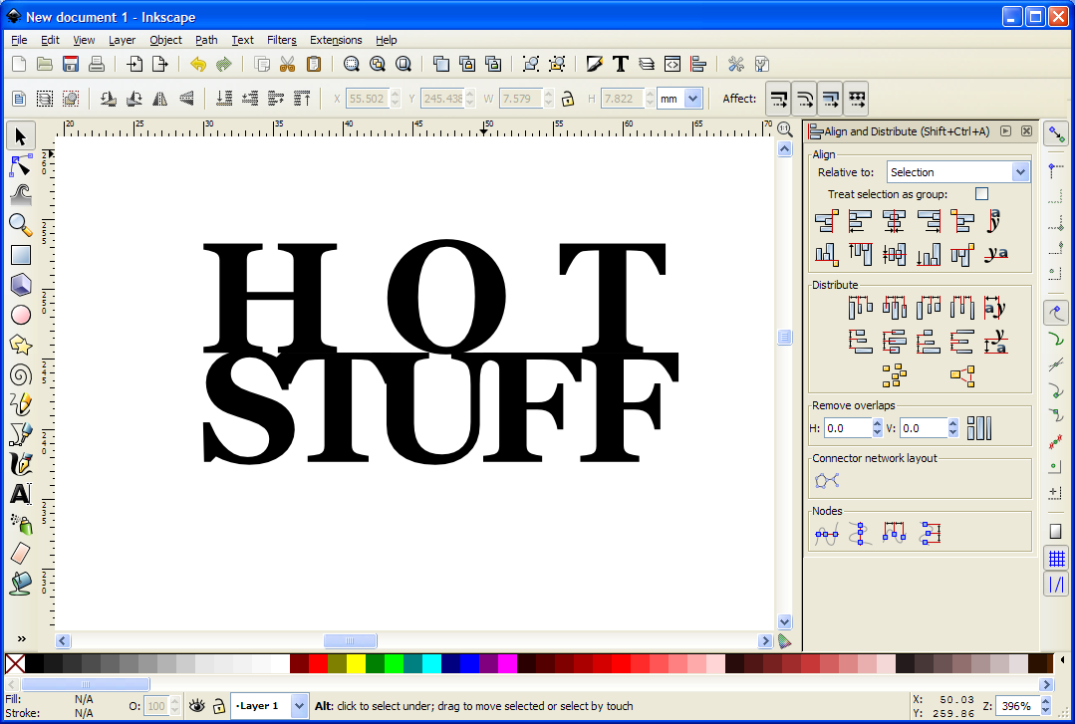1075x724 pixels.
Task: Click the connector network layout icon
Action: point(827,481)
